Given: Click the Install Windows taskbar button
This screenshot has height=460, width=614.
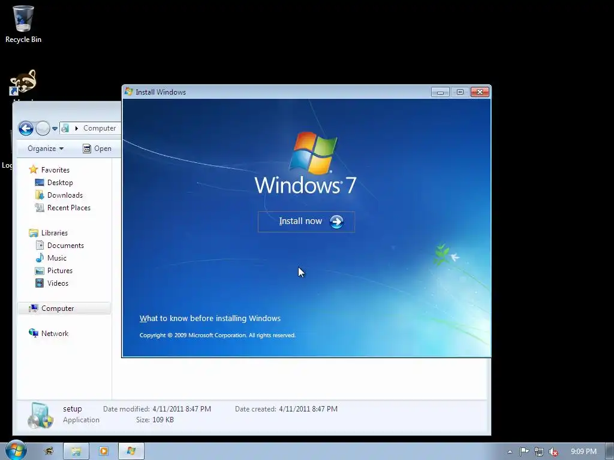Looking at the screenshot, I should pos(131,452).
